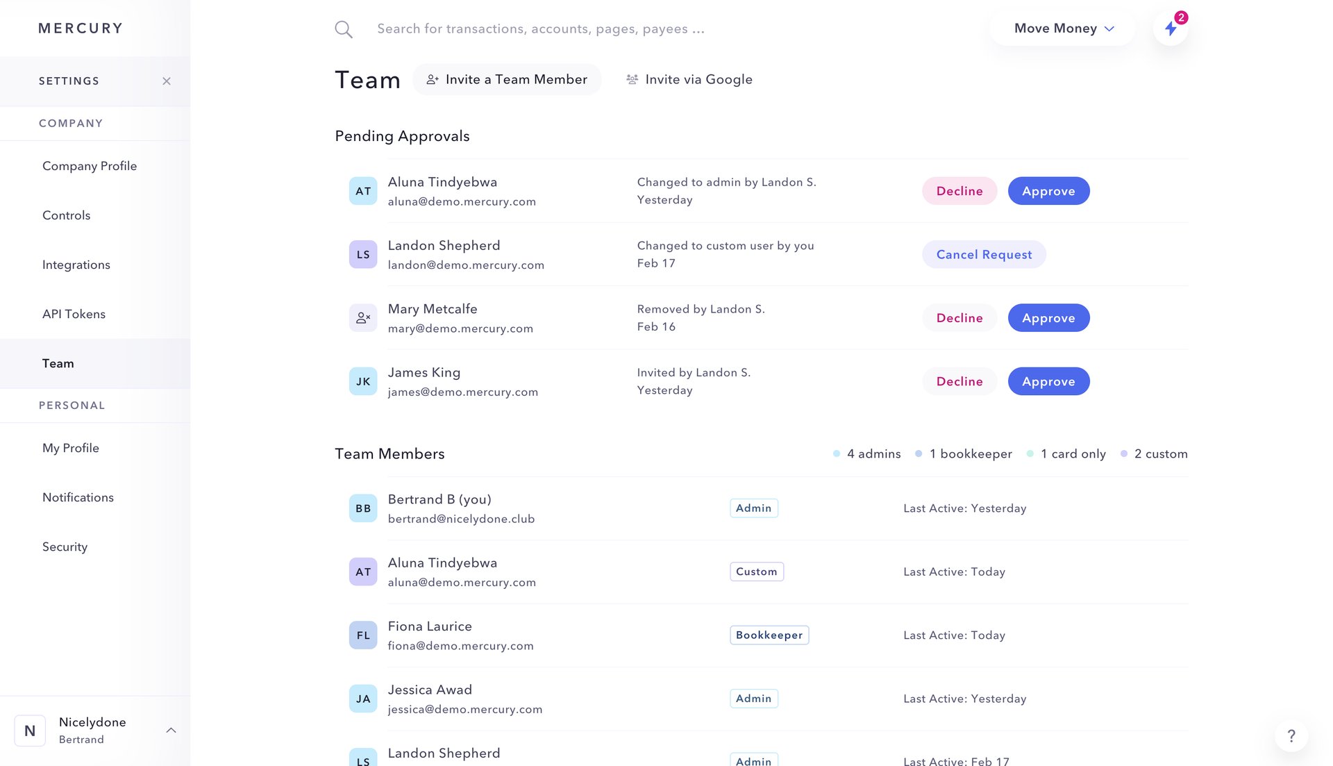Click the search magnifier icon
Image resolution: width=1333 pixels, height=766 pixels.
(343, 28)
